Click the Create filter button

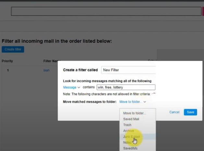[13, 49]
